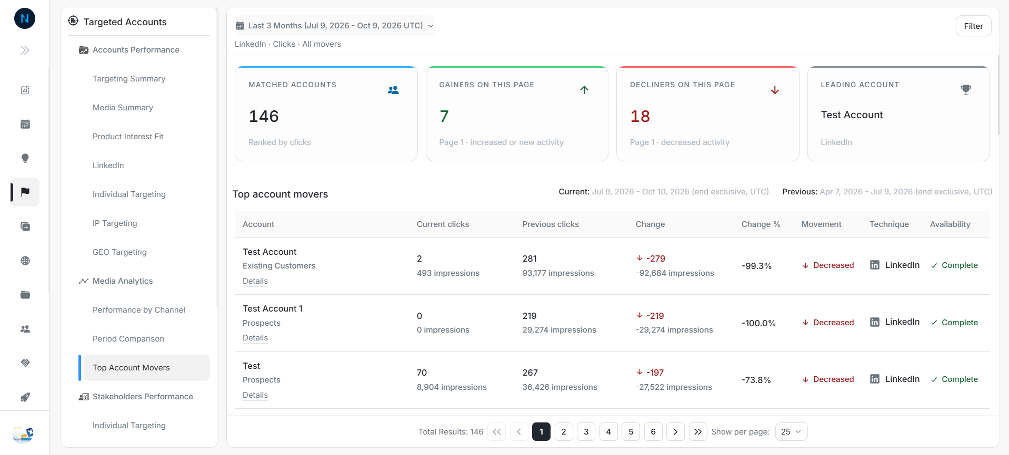The image size is (1009, 455).
Task: Click the Filter button
Action: tap(973, 26)
